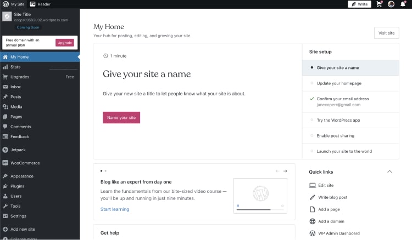Select 'Give your site a name' setup step

(x=350, y=67)
